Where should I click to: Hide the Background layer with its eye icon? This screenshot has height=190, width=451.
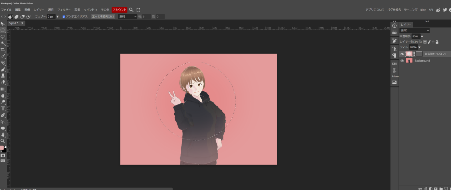point(402,61)
